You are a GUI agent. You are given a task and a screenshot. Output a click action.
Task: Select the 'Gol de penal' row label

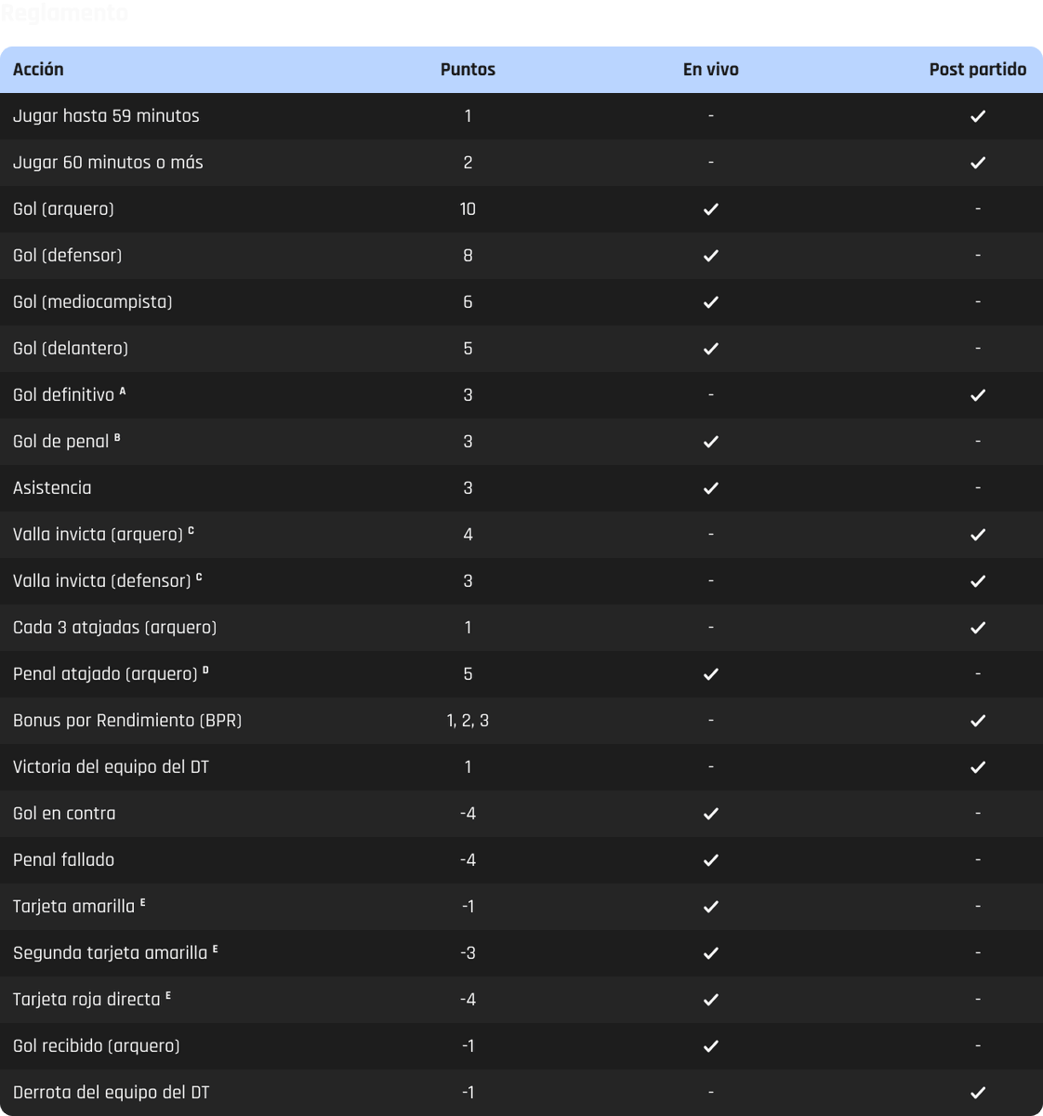61,442
